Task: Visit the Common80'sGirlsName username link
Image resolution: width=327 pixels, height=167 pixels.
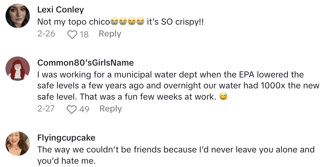Action: pyautogui.click(x=85, y=63)
